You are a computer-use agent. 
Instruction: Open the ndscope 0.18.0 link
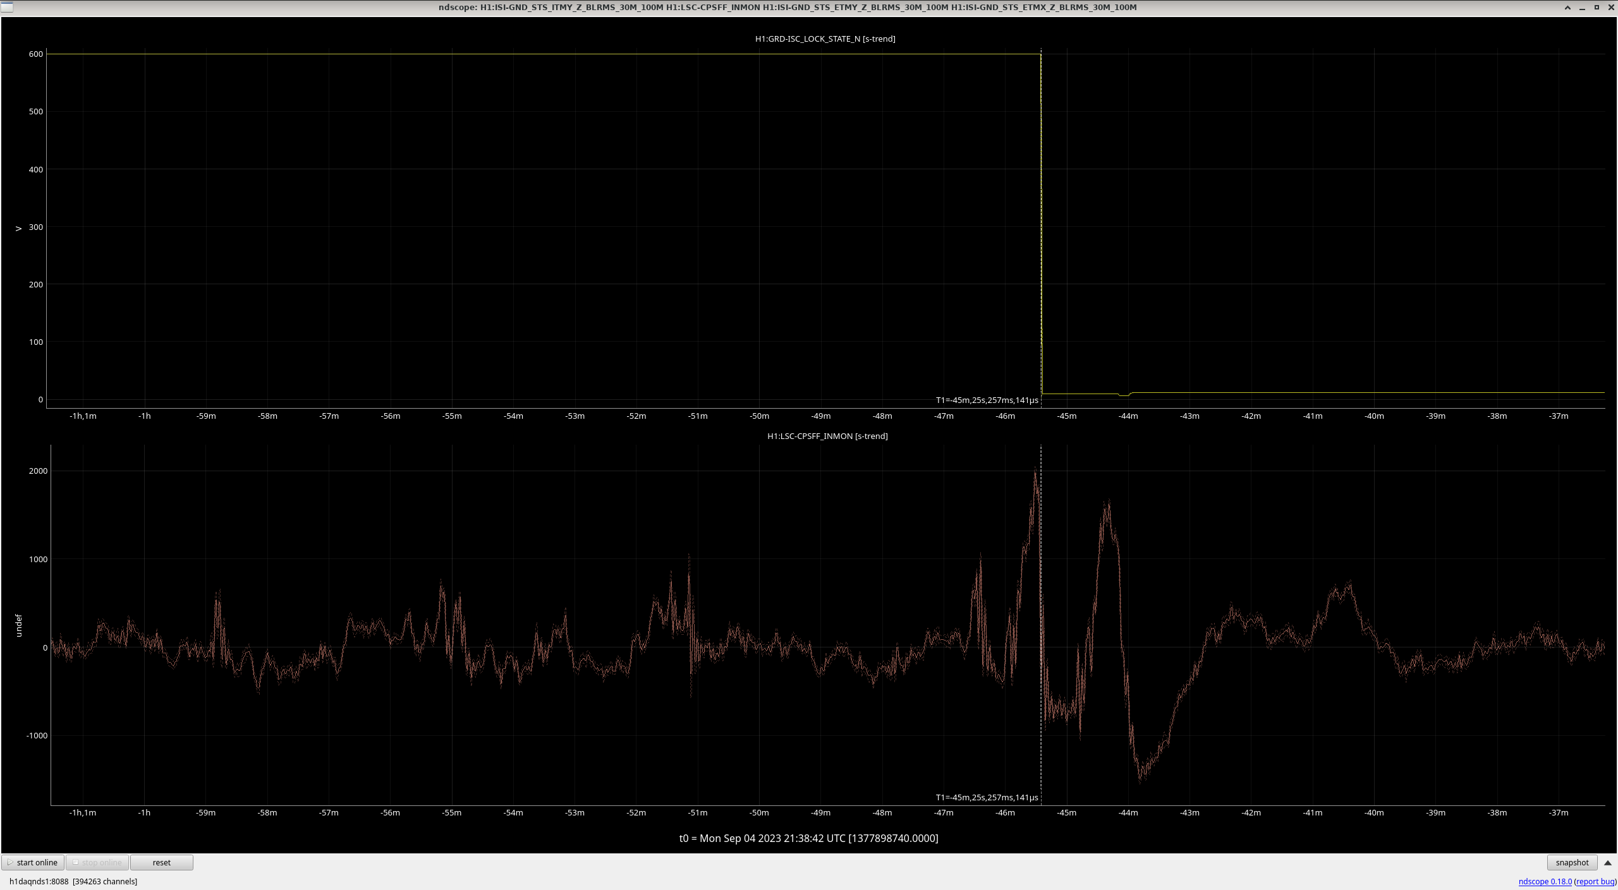[x=1545, y=881]
